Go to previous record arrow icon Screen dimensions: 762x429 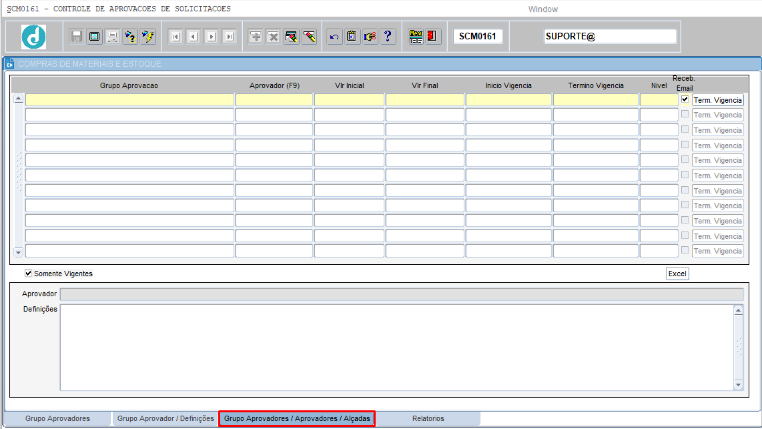[x=194, y=37]
